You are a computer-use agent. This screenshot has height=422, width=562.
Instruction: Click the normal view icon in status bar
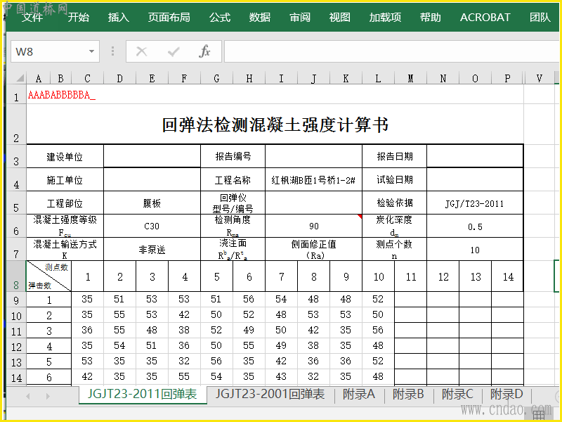(x=539, y=415)
